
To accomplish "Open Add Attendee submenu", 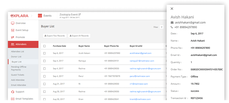I will (x=18, y=80).
